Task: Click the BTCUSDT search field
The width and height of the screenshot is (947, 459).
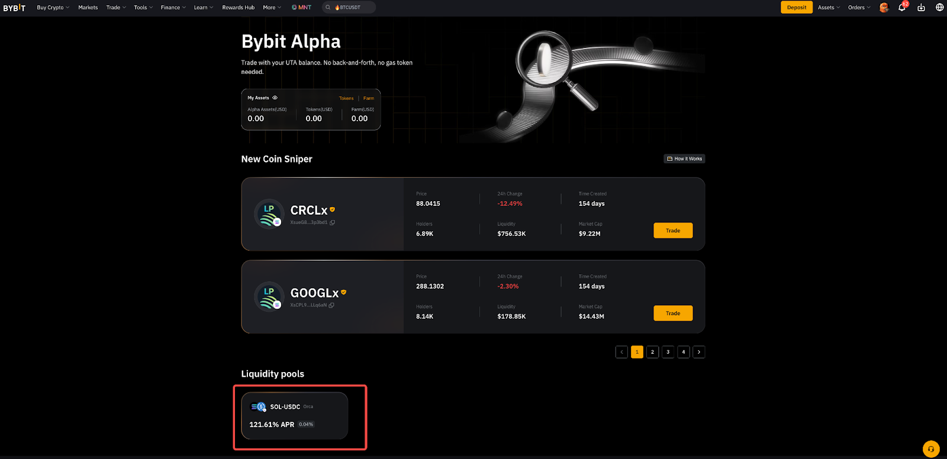Action: [349, 8]
